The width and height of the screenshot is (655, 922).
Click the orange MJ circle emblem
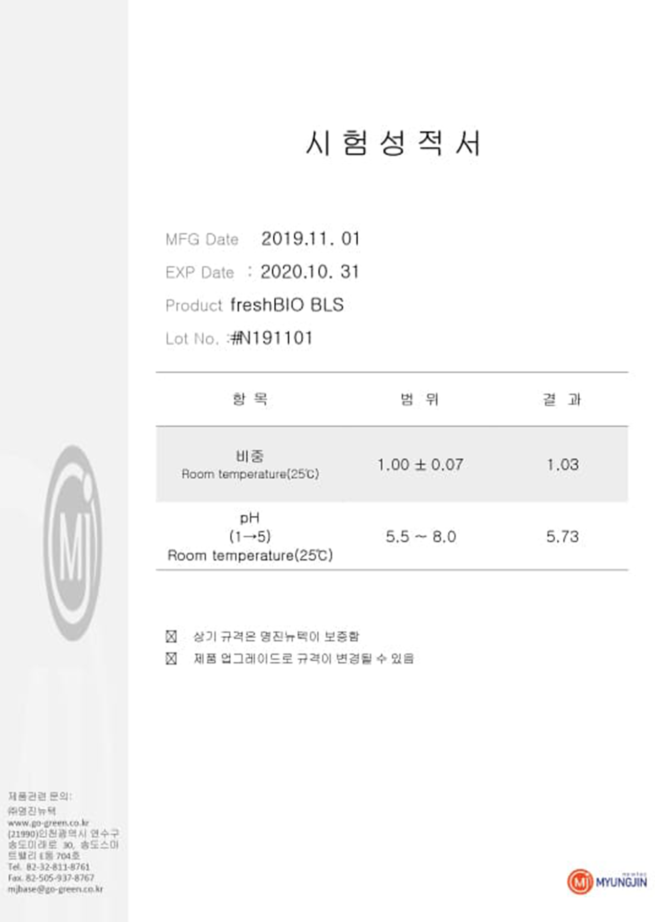click(x=580, y=882)
